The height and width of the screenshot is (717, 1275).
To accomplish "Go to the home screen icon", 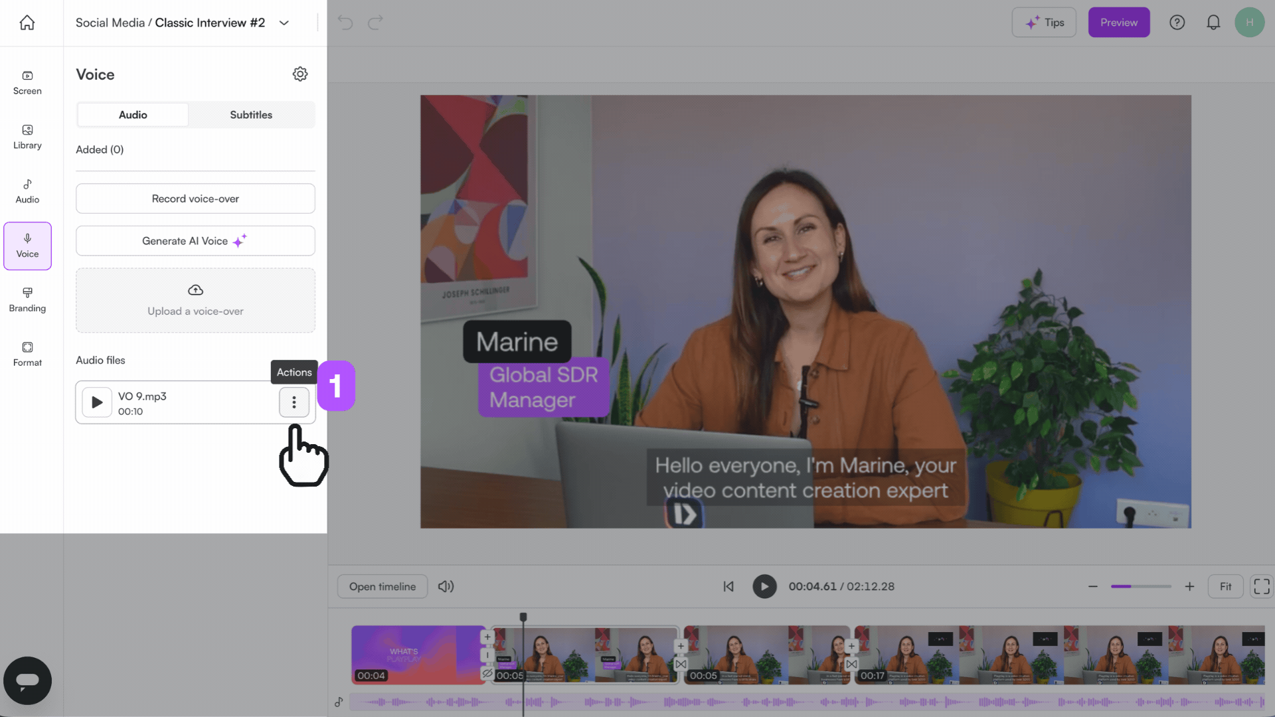I will coord(27,23).
